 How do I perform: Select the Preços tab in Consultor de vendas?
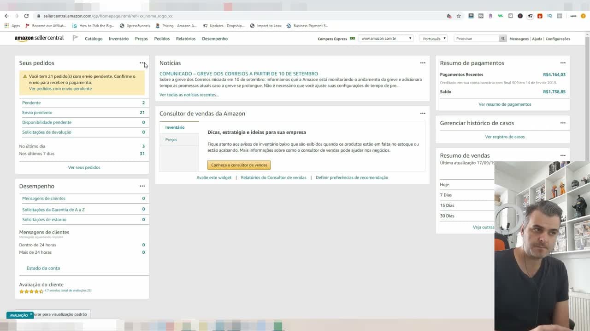click(x=171, y=140)
